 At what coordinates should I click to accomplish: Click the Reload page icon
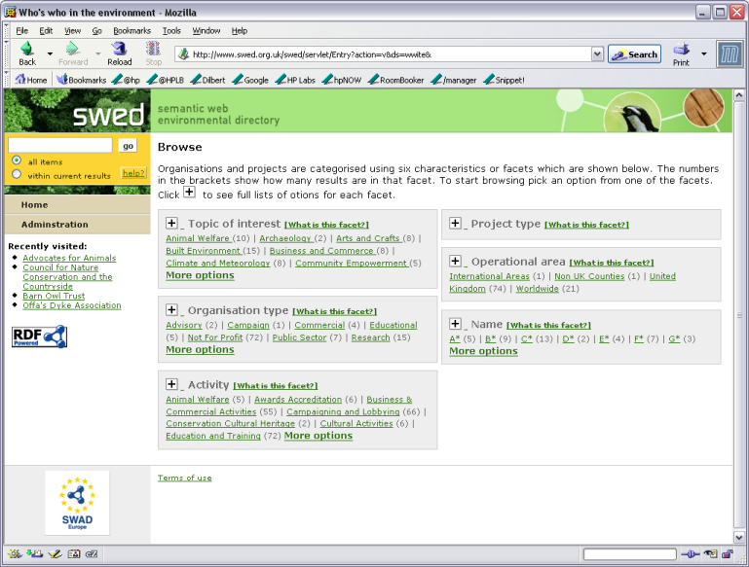(119, 50)
